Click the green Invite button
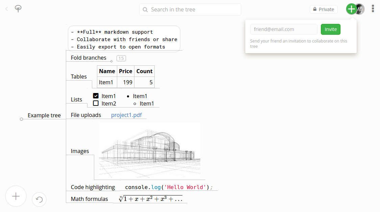Screen dimensions: 380x212 click(x=331, y=29)
